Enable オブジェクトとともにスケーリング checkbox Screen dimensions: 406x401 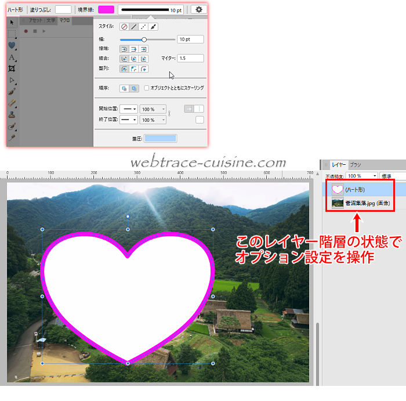point(147,88)
